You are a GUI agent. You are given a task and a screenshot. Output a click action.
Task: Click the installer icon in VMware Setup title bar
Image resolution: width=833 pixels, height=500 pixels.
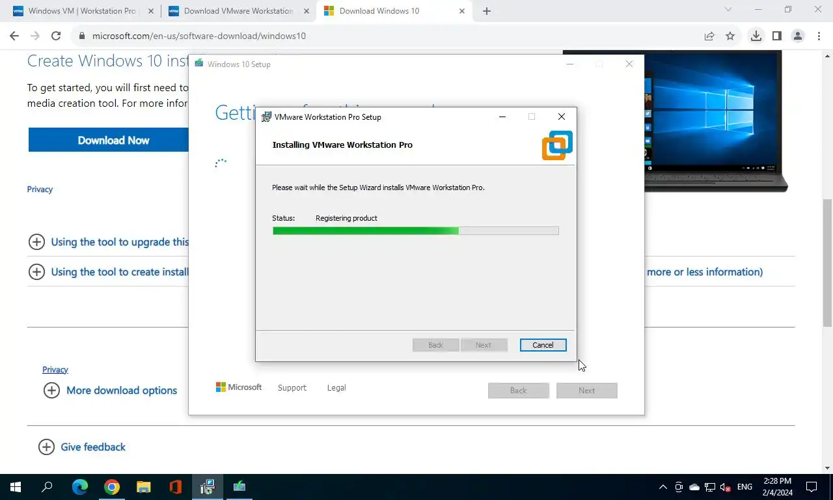pyautogui.click(x=266, y=117)
